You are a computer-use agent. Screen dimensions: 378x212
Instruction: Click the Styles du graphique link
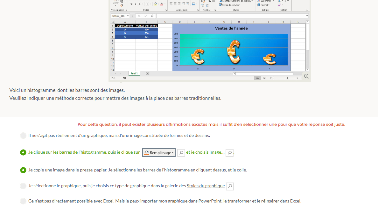tap(206, 186)
